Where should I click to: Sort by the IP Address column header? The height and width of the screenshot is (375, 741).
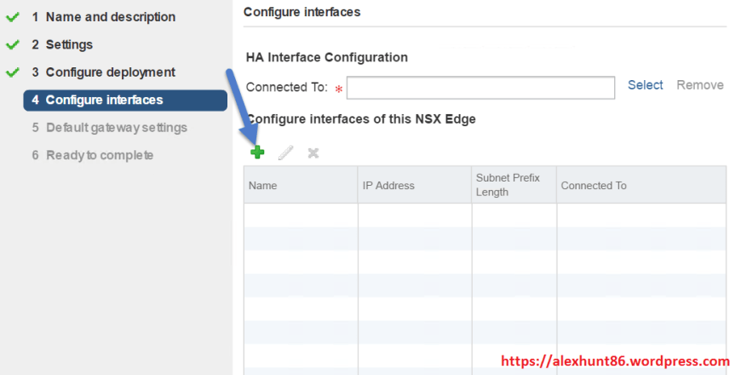point(415,185)
